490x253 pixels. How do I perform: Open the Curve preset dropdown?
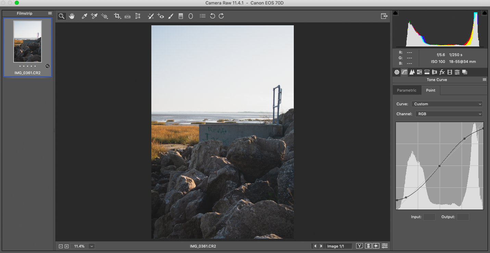(x=447, y=104)
